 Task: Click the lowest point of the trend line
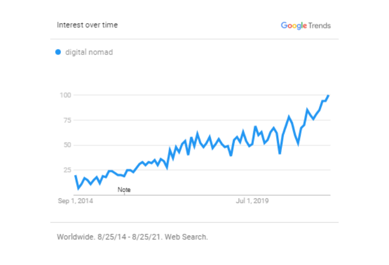78,188
